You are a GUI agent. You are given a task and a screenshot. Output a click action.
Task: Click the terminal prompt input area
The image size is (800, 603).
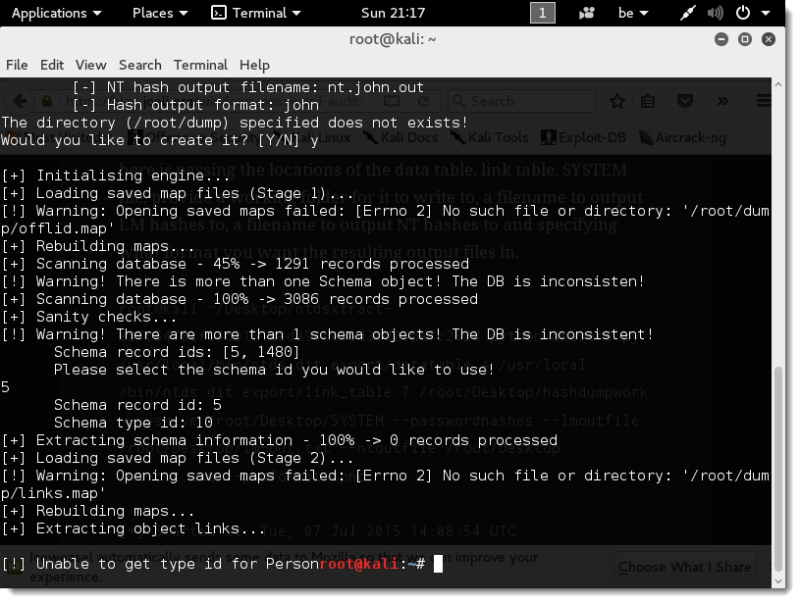tap(438, 564)
